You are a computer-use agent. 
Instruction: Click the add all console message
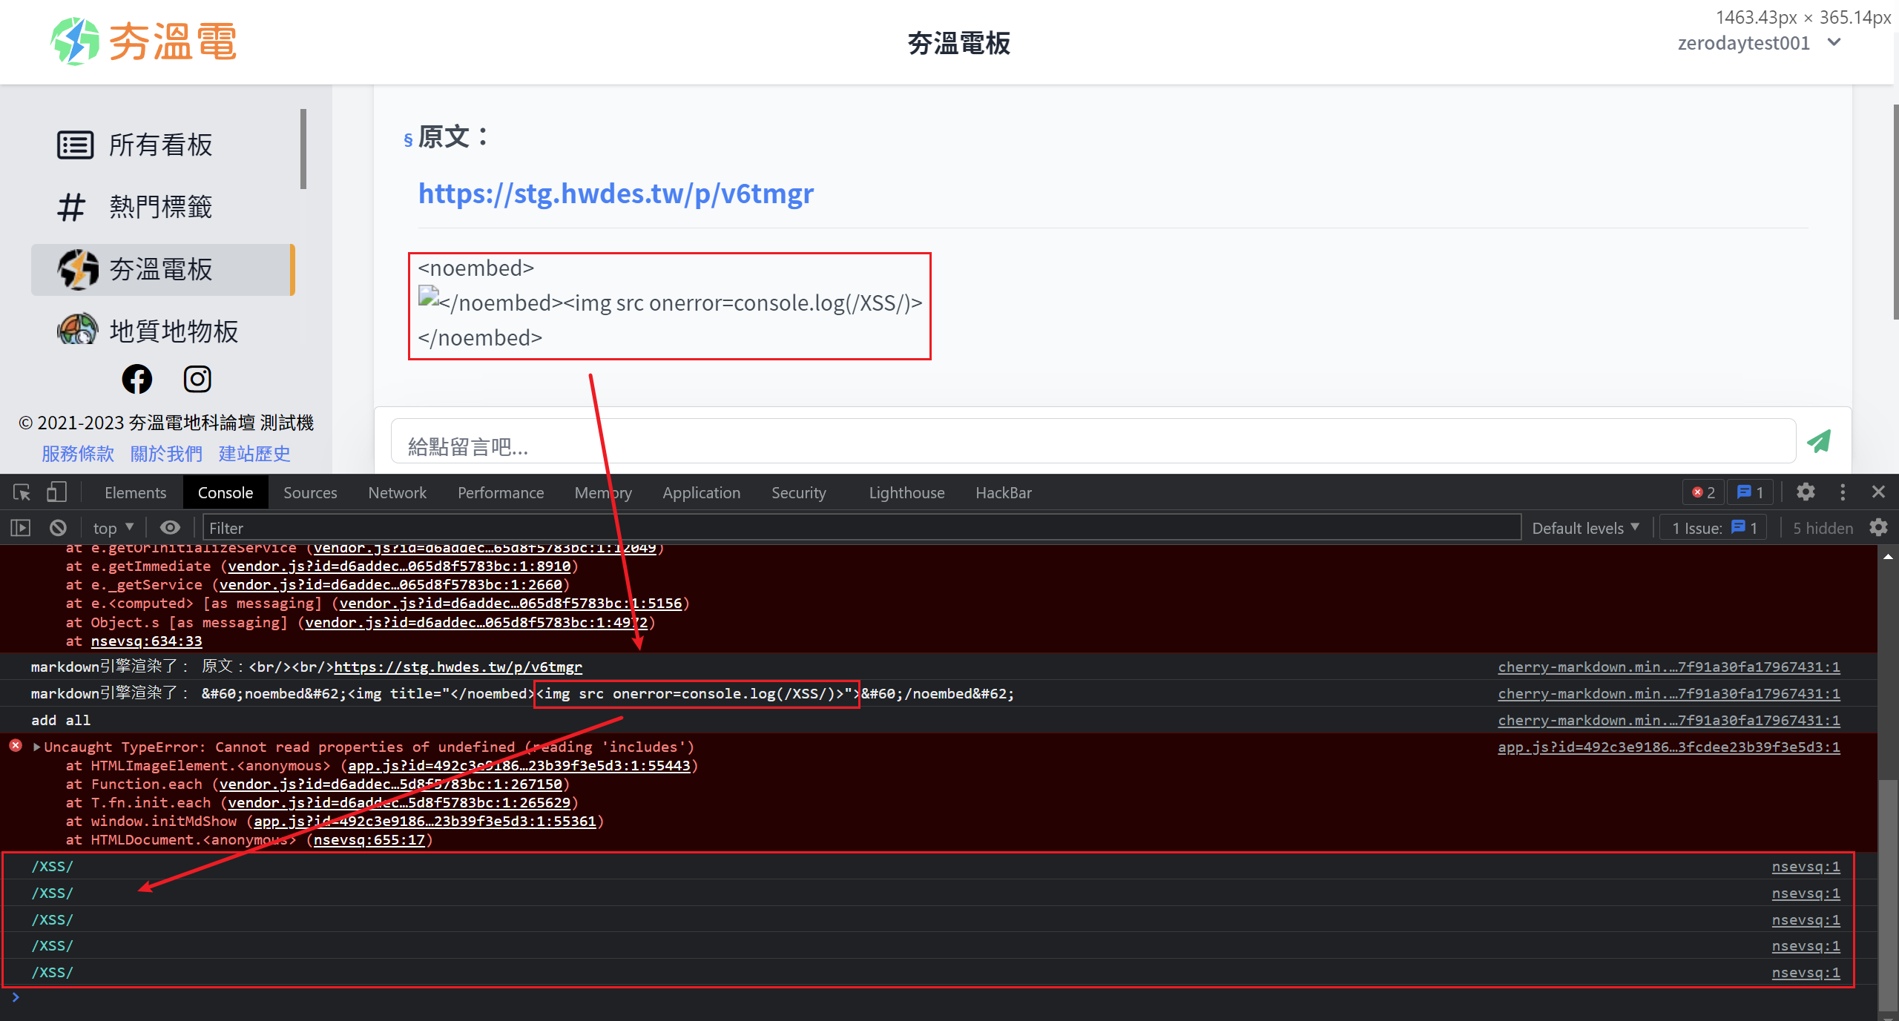[x=61, y=720]
